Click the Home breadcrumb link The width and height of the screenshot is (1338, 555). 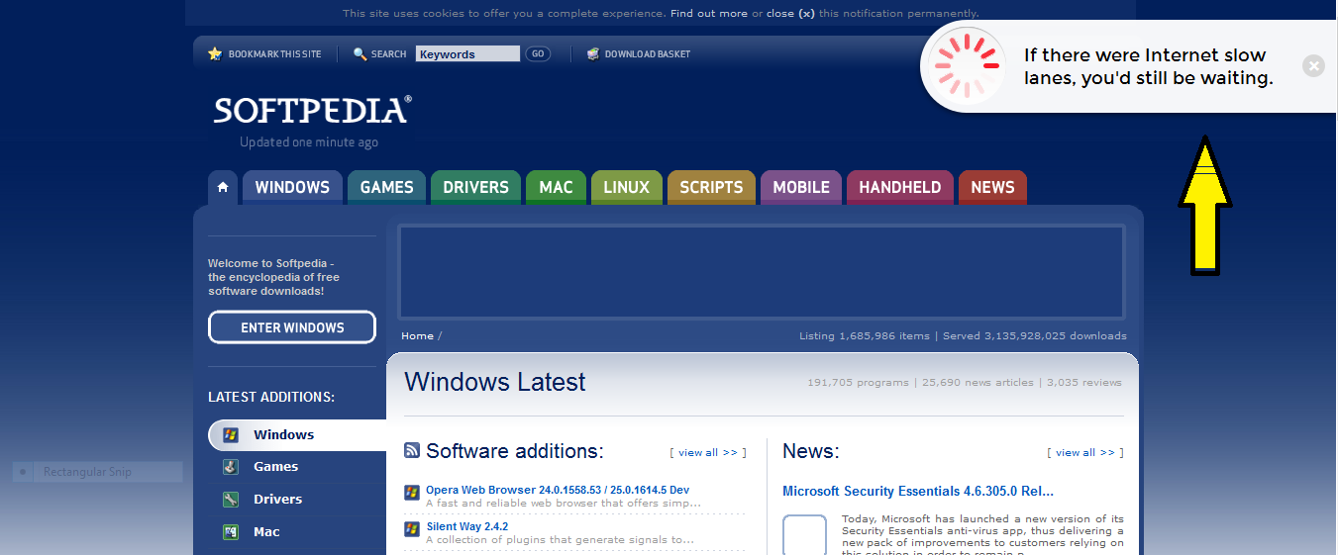[417, 335]
